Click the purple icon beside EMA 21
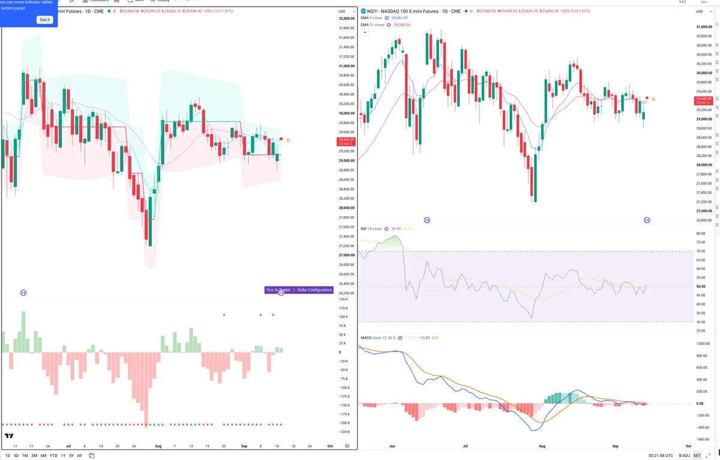The width and height of the screenshot is (720, 460). point(389,25)
